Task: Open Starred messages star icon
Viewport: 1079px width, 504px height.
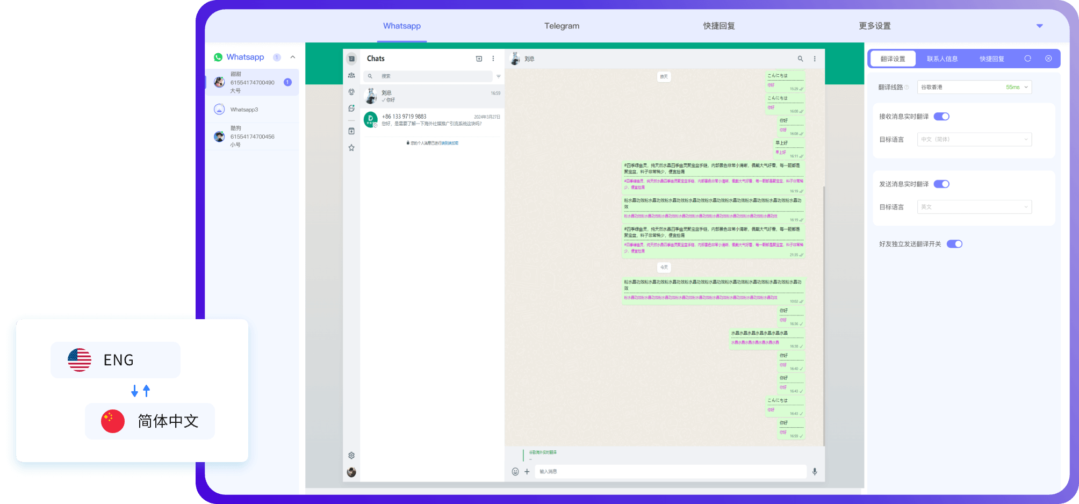Action: [351, 148]
